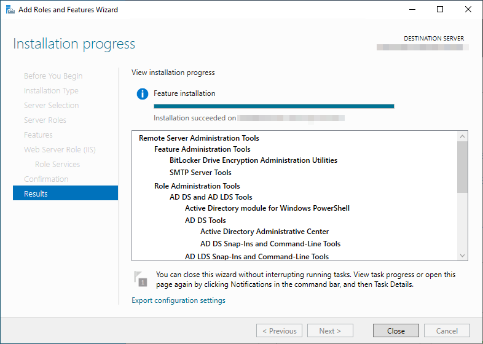Screen dimensions: 483x344
Task: Minimize the wizard window
Action: pyautogui.click(x=412, y=10)
